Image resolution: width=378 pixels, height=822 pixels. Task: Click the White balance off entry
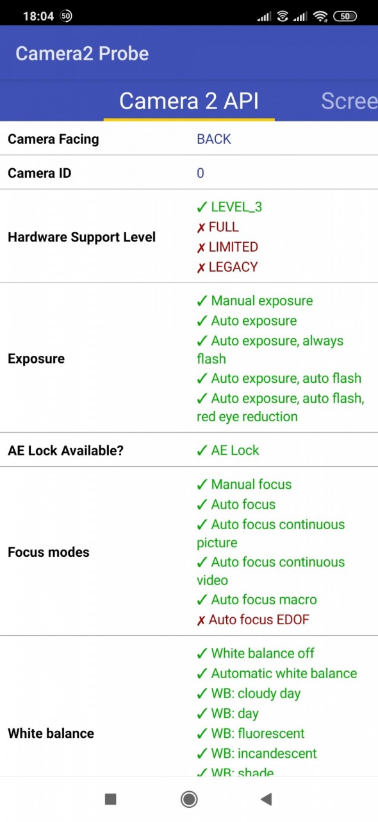point(255,653)
